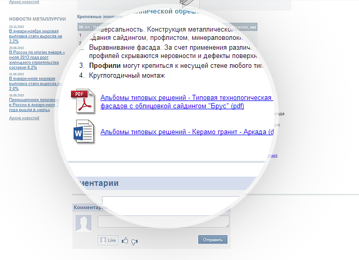359x260 pixels.
Task: Click the Круглогодичный монтаж list item
Action: (127, 76)
